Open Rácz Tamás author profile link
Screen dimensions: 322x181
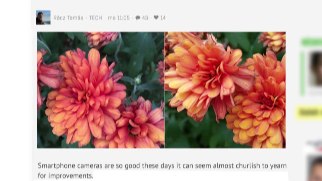pos(68,18)
